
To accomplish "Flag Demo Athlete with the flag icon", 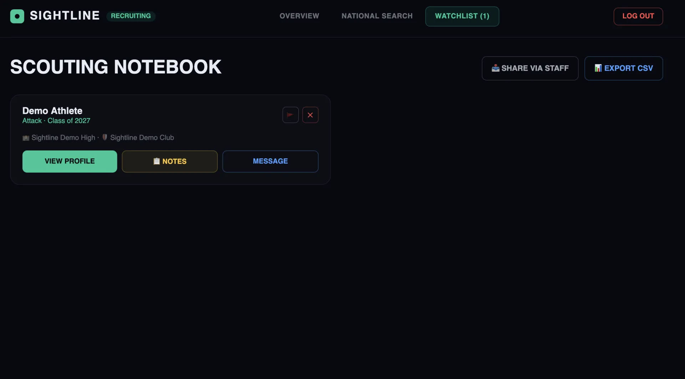I will pyautogui.click(x=290, y=115).
